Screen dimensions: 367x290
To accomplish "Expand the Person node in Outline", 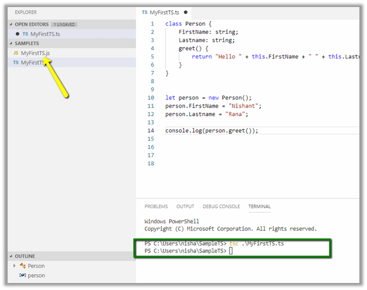I will pos(15,266).
